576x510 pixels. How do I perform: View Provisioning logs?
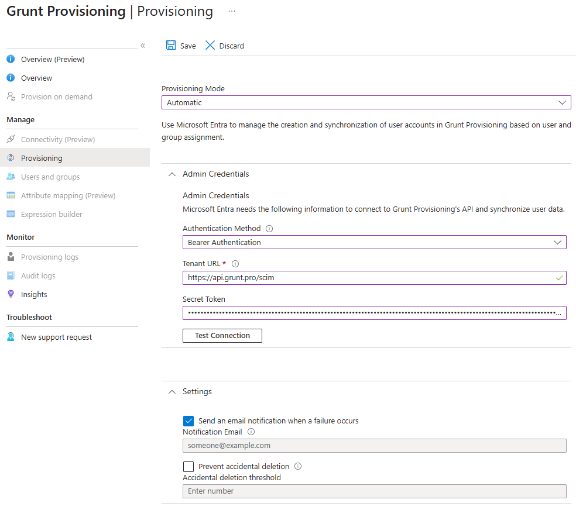tap(50, 257)
